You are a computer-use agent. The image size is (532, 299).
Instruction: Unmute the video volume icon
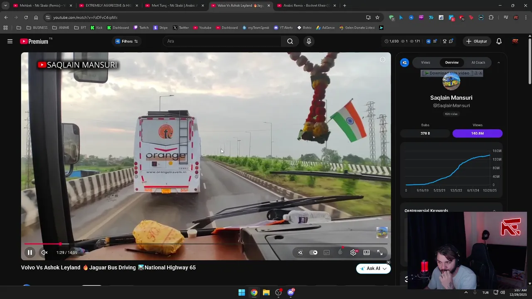tap(44, 252)
